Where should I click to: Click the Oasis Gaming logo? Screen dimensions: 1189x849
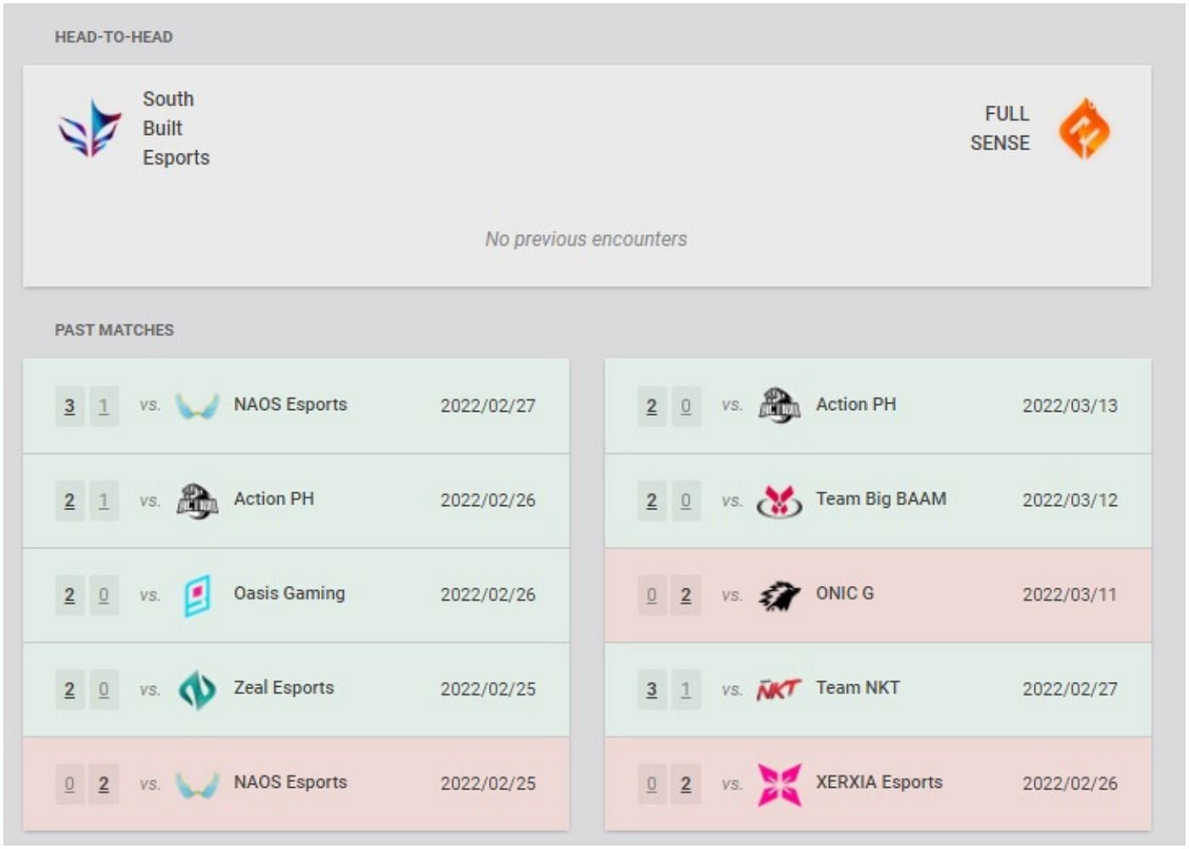point(197,595)
